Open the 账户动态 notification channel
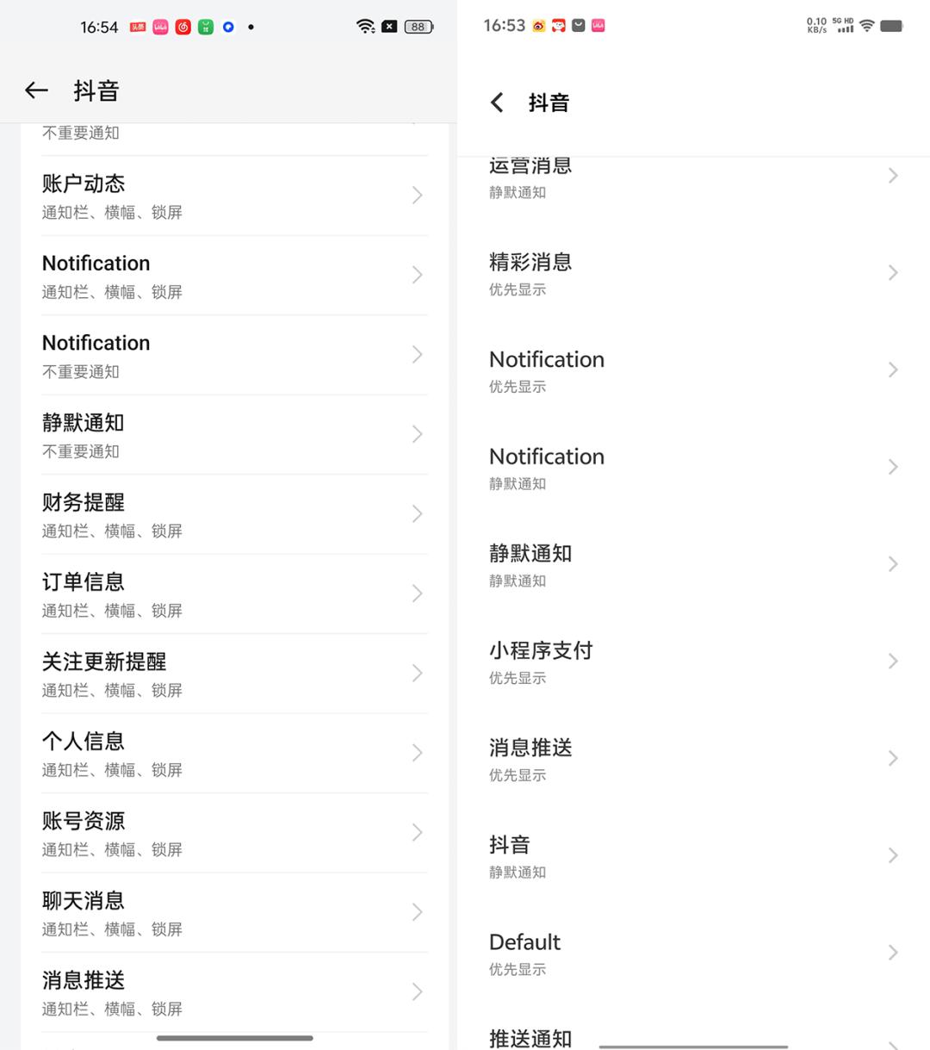The image size is (930, 1050). click(235, 196)
